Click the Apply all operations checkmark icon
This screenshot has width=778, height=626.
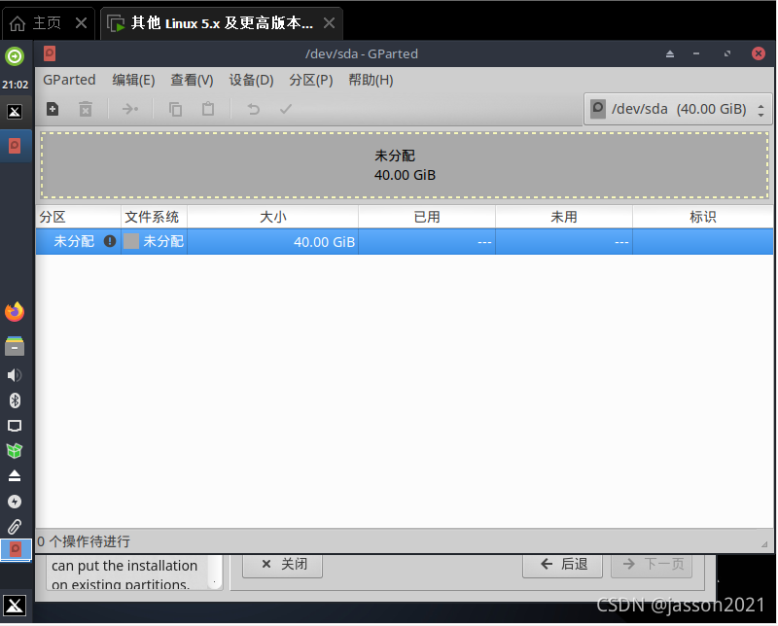tap(286, 109)
